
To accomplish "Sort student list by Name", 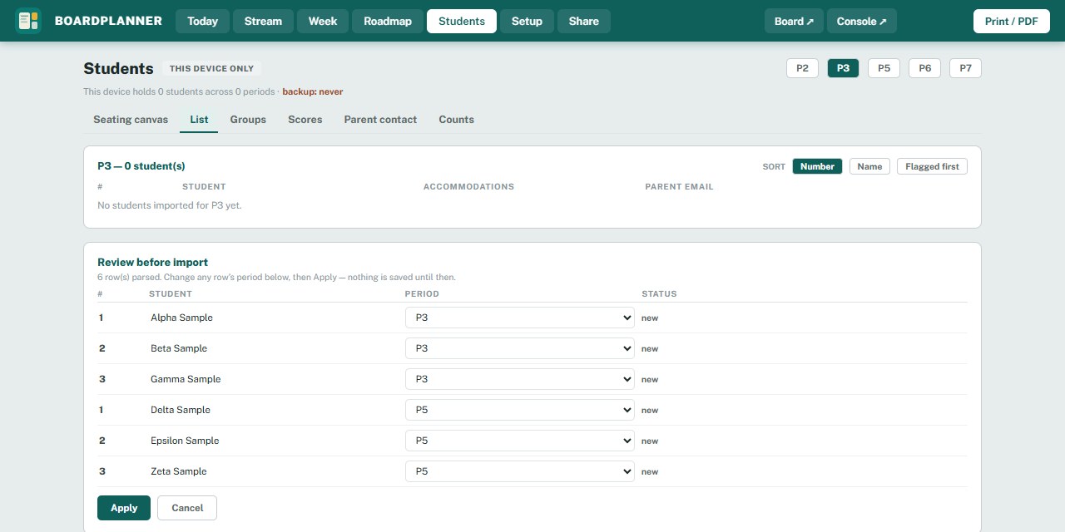I will point(869,166).
